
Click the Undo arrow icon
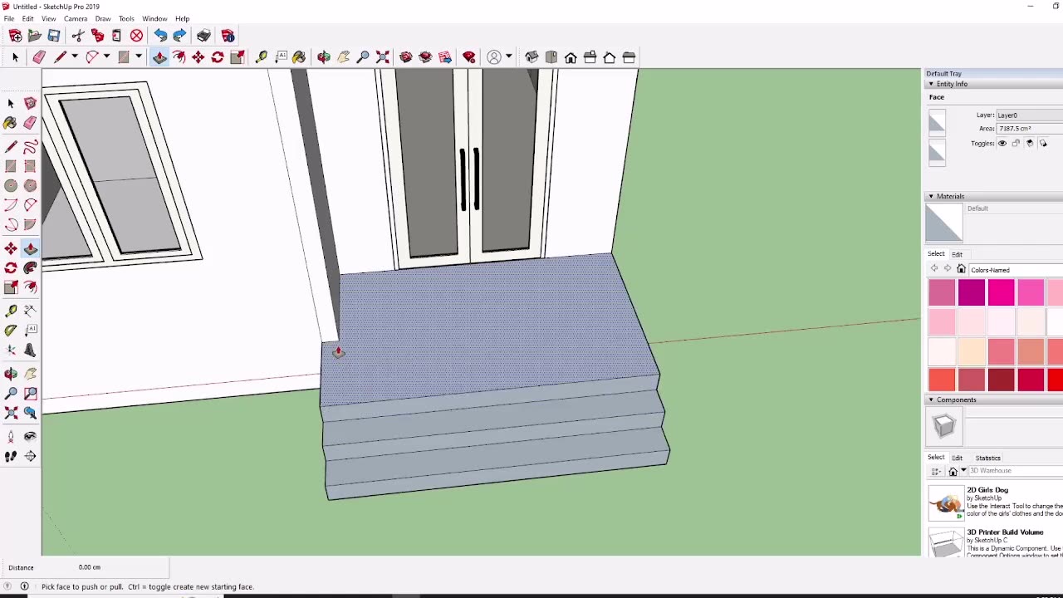pos(160,36)
